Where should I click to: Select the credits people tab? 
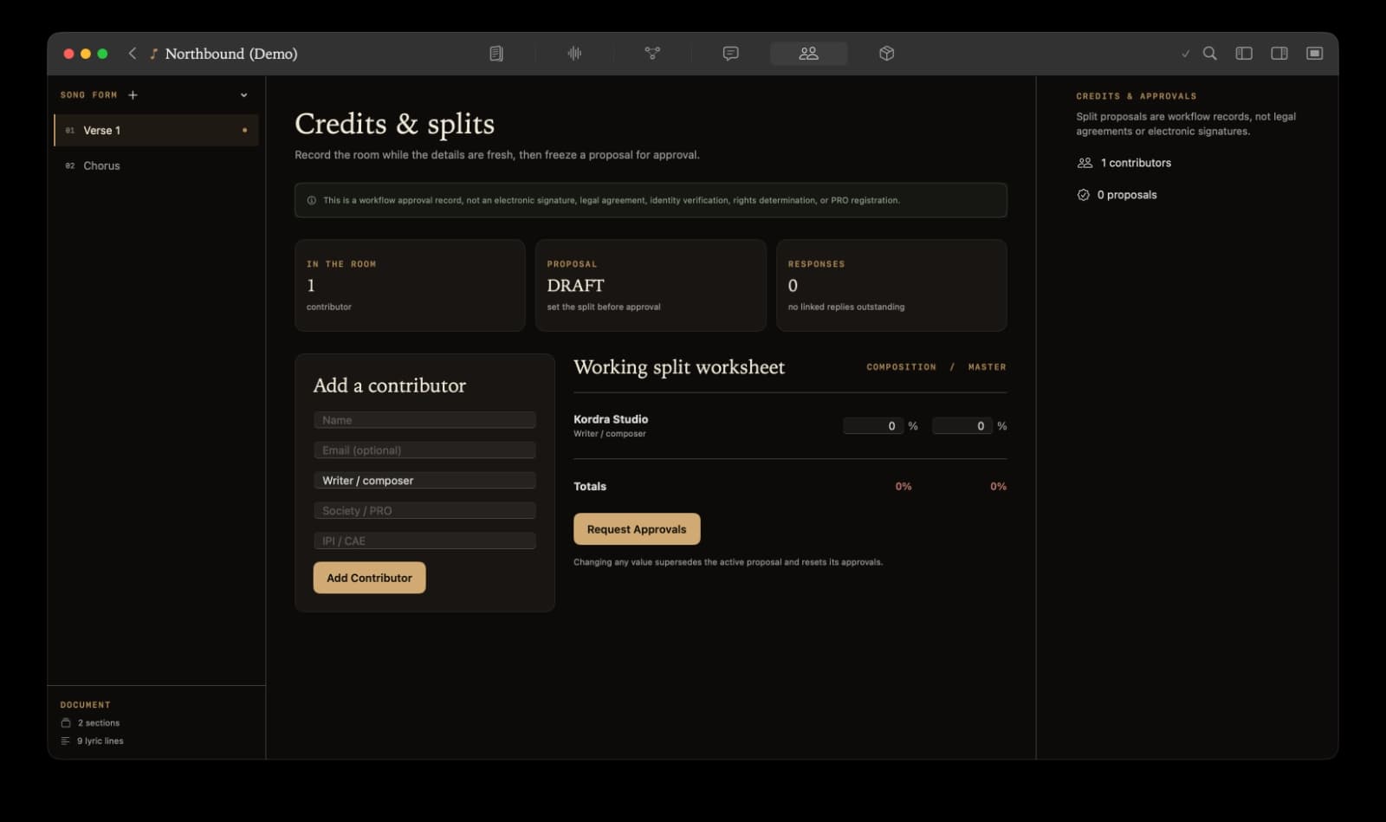pyautogui.click(x=808, y=54)
